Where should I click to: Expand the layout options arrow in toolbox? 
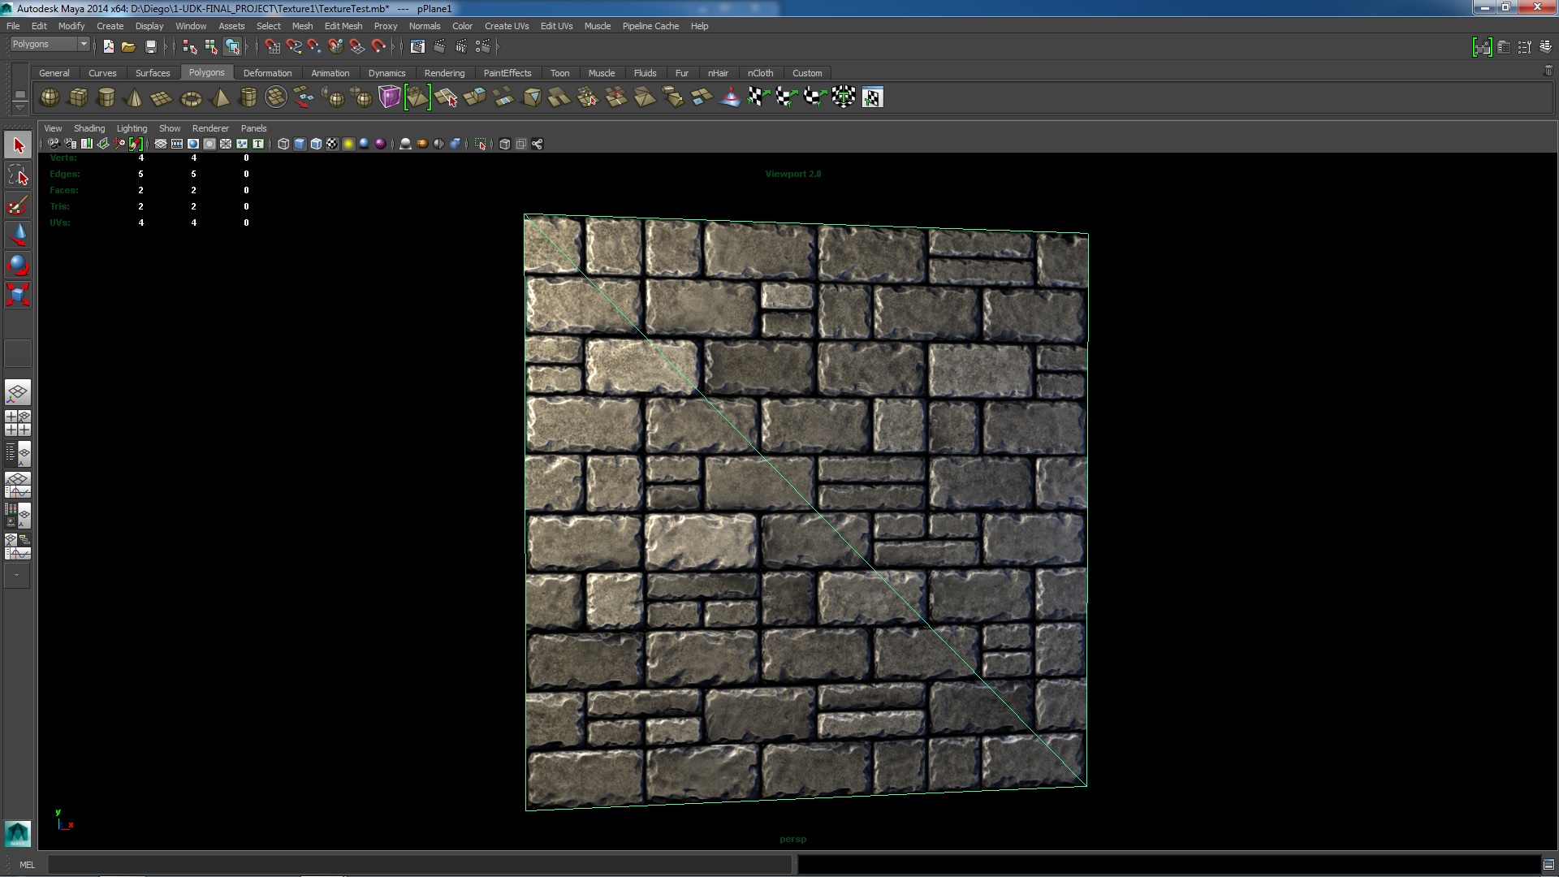17,575
